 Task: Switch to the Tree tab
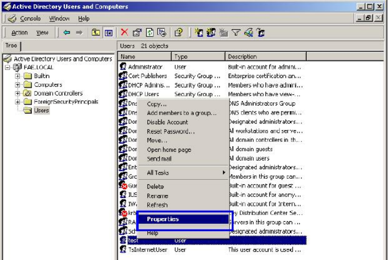11,46
